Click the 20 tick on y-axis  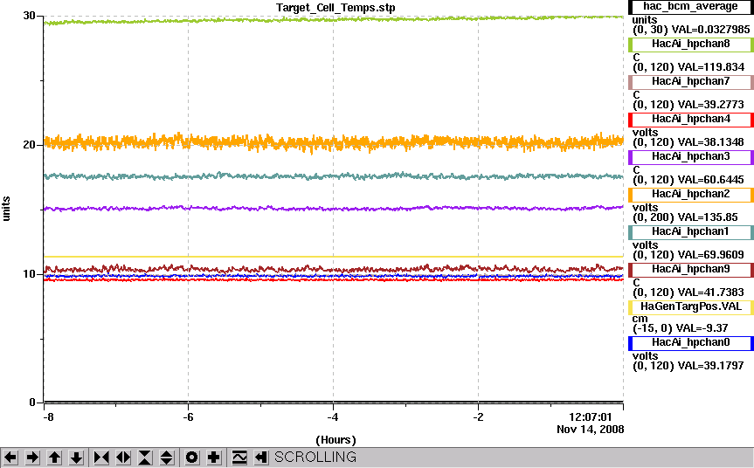[x=29, y=145]
